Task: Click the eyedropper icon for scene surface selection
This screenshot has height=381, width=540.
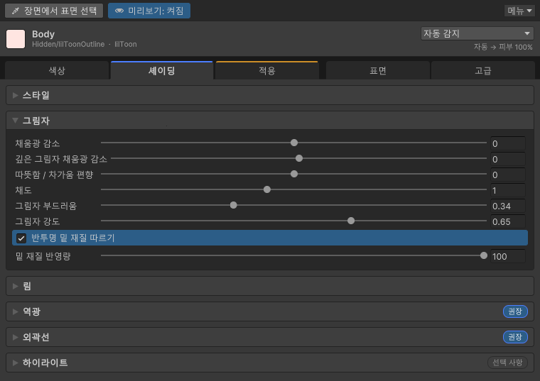Action: [x=15, y=11]
